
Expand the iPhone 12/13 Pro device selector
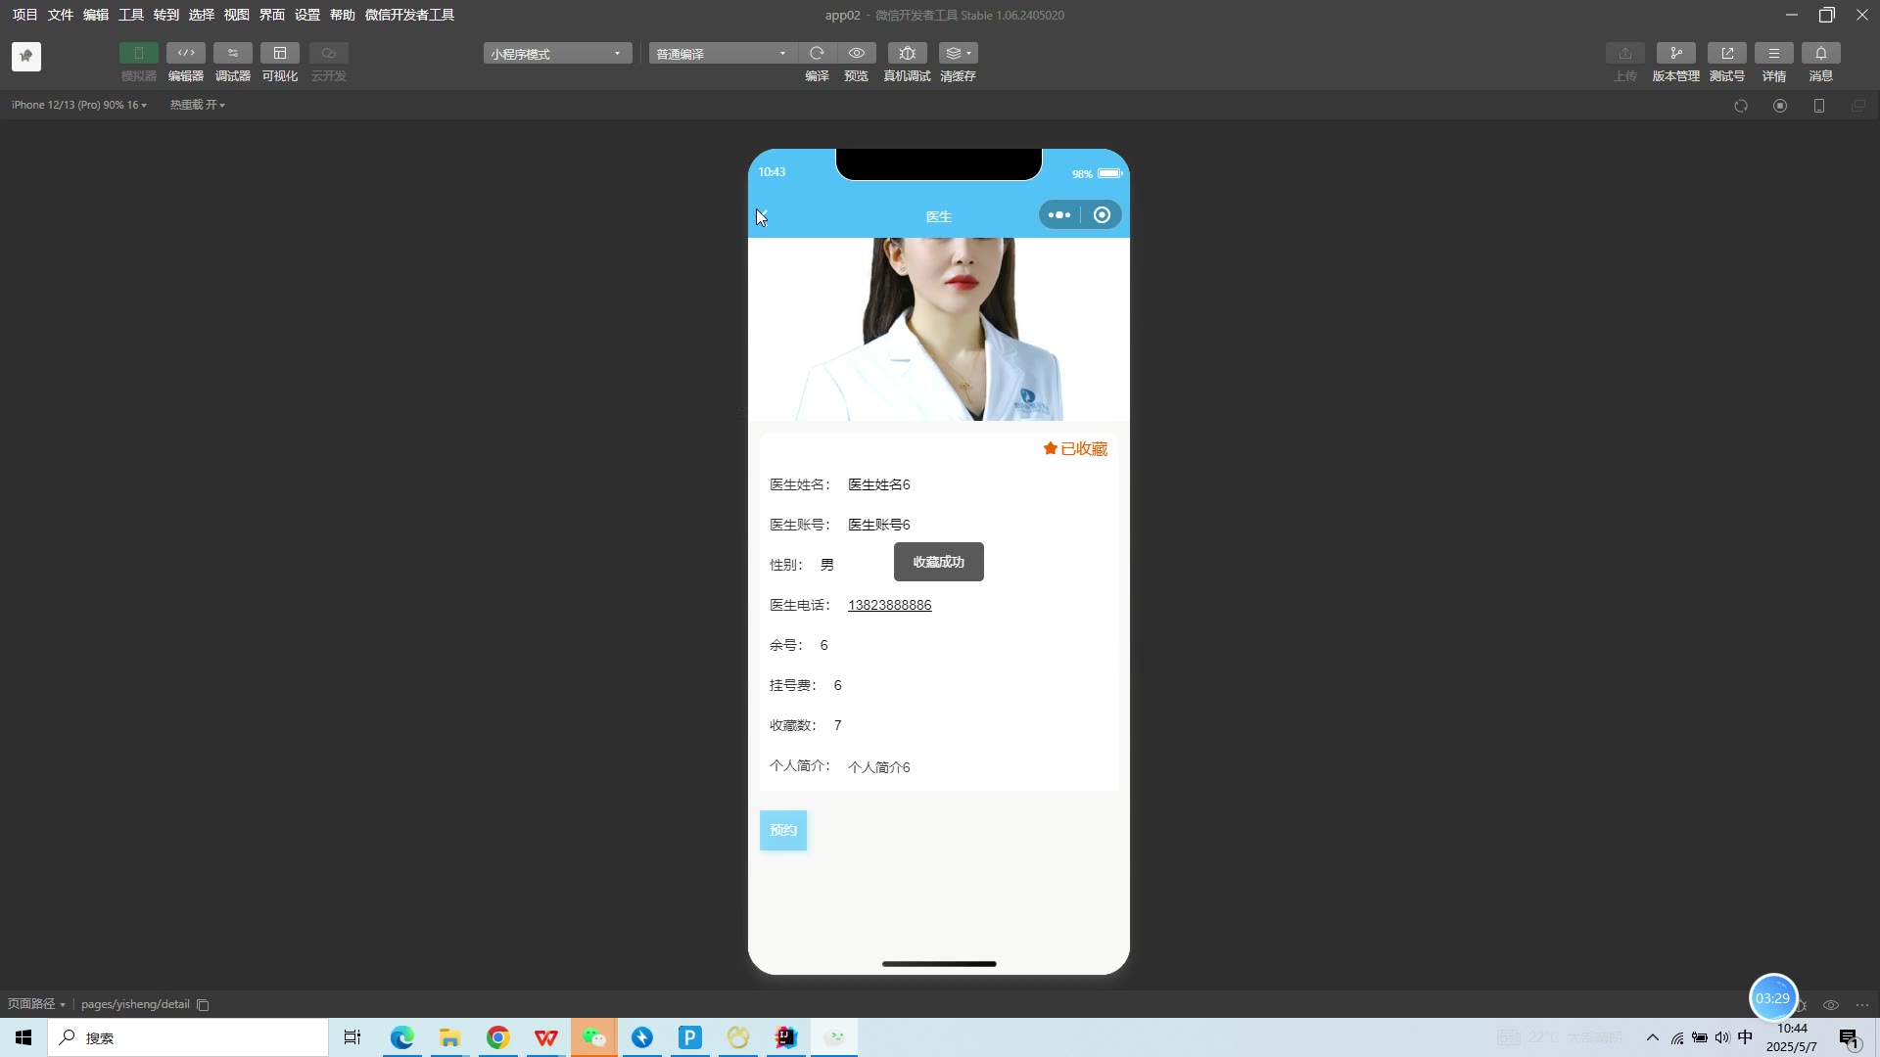coord(78,105)
